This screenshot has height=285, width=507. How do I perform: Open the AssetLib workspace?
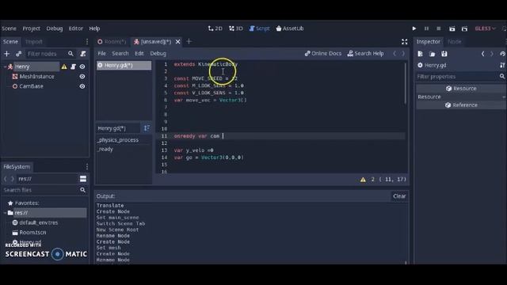tap(290, 28)
